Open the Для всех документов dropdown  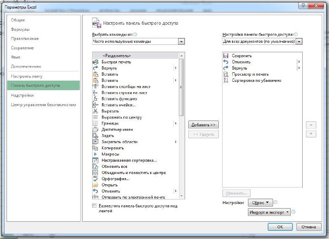click(x=299, y=42)
